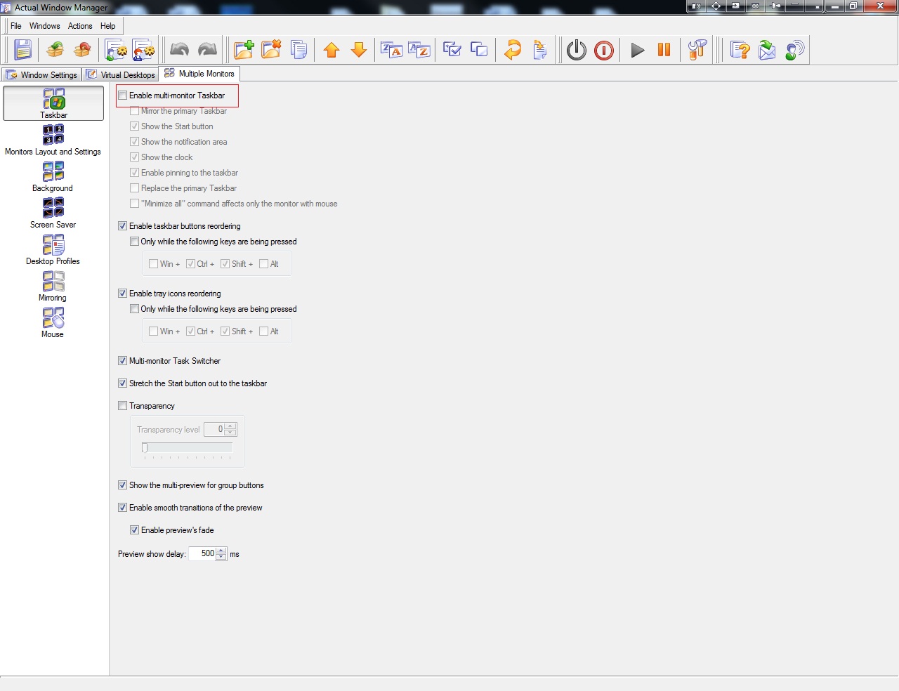Image resolution: width=899 pixels, height=691 pixels.
Task: Click the four-arrow title bar button
Action: tap(716, 6)
